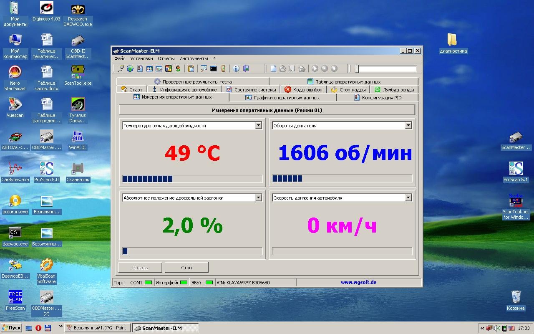
Task: Open the live data graph toolbar icon
Action: [159, 68]
